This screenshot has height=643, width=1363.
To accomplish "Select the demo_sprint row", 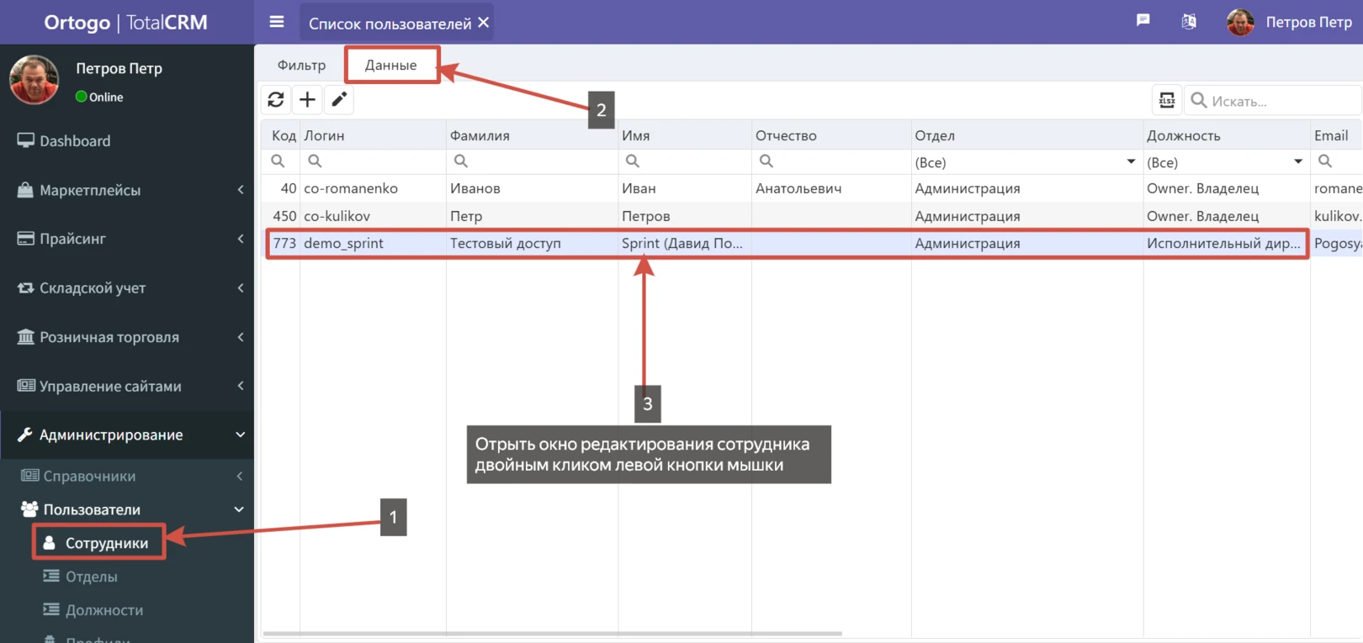I will [811, 243].
